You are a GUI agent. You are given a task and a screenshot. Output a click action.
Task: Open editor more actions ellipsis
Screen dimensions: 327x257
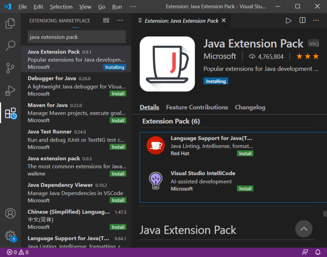point(316,20)
